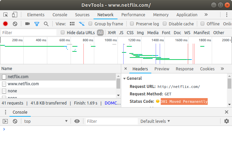Viewport: 232px width, 160px height.
Task: Filter requests by Doc
Action: (x=177, y=32)
